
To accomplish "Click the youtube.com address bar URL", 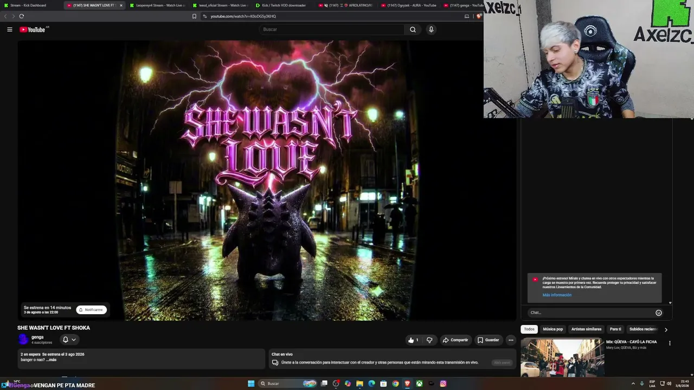I will (243, 16).
